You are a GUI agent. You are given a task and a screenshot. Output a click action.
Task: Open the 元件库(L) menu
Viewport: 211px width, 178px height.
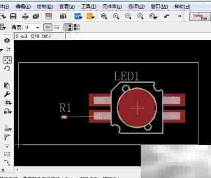(x=112, y=7)
